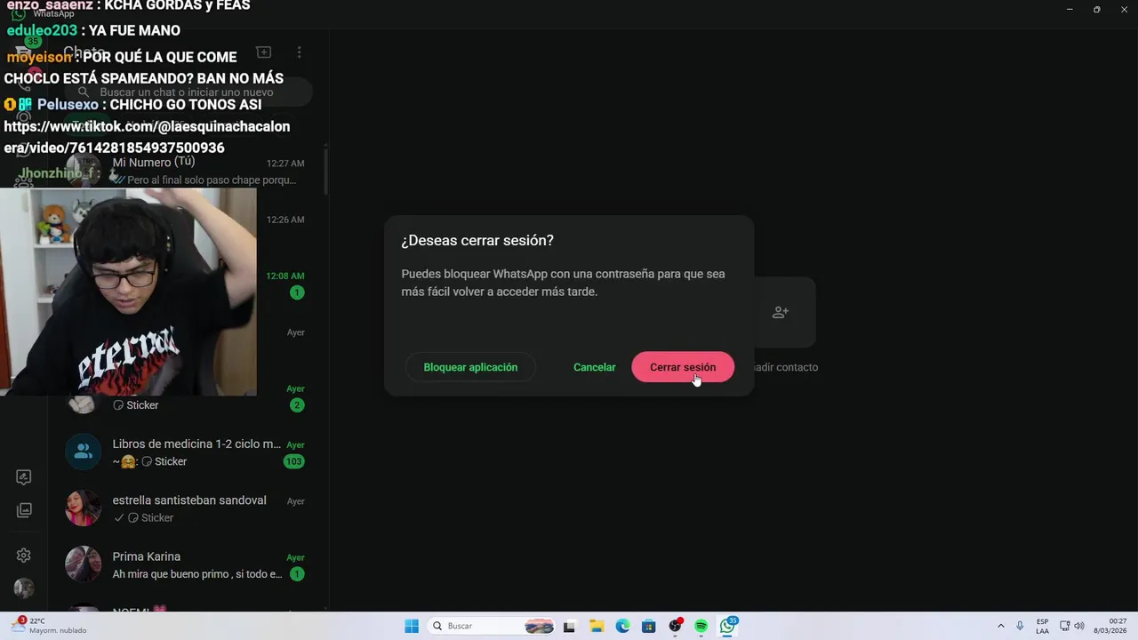Click the volume speaker icon in tray
1138x640 pixels.
pos(1079,626)
